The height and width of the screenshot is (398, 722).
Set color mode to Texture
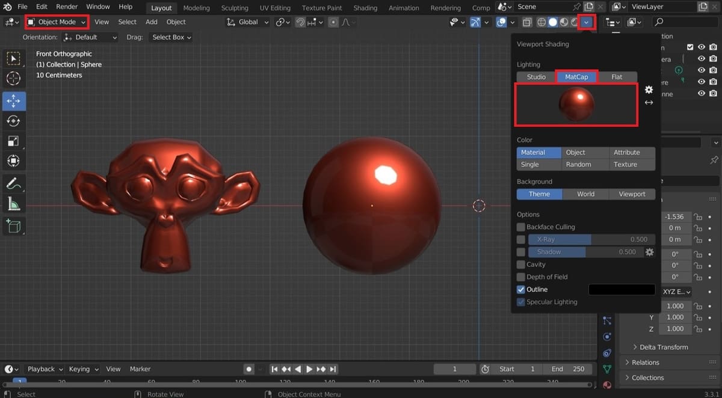(625, 165)
